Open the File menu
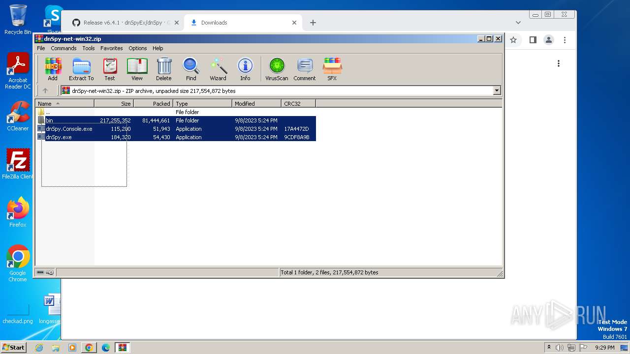Image resolution: width=630 pixels, height=354 pixels. point(41,48)
